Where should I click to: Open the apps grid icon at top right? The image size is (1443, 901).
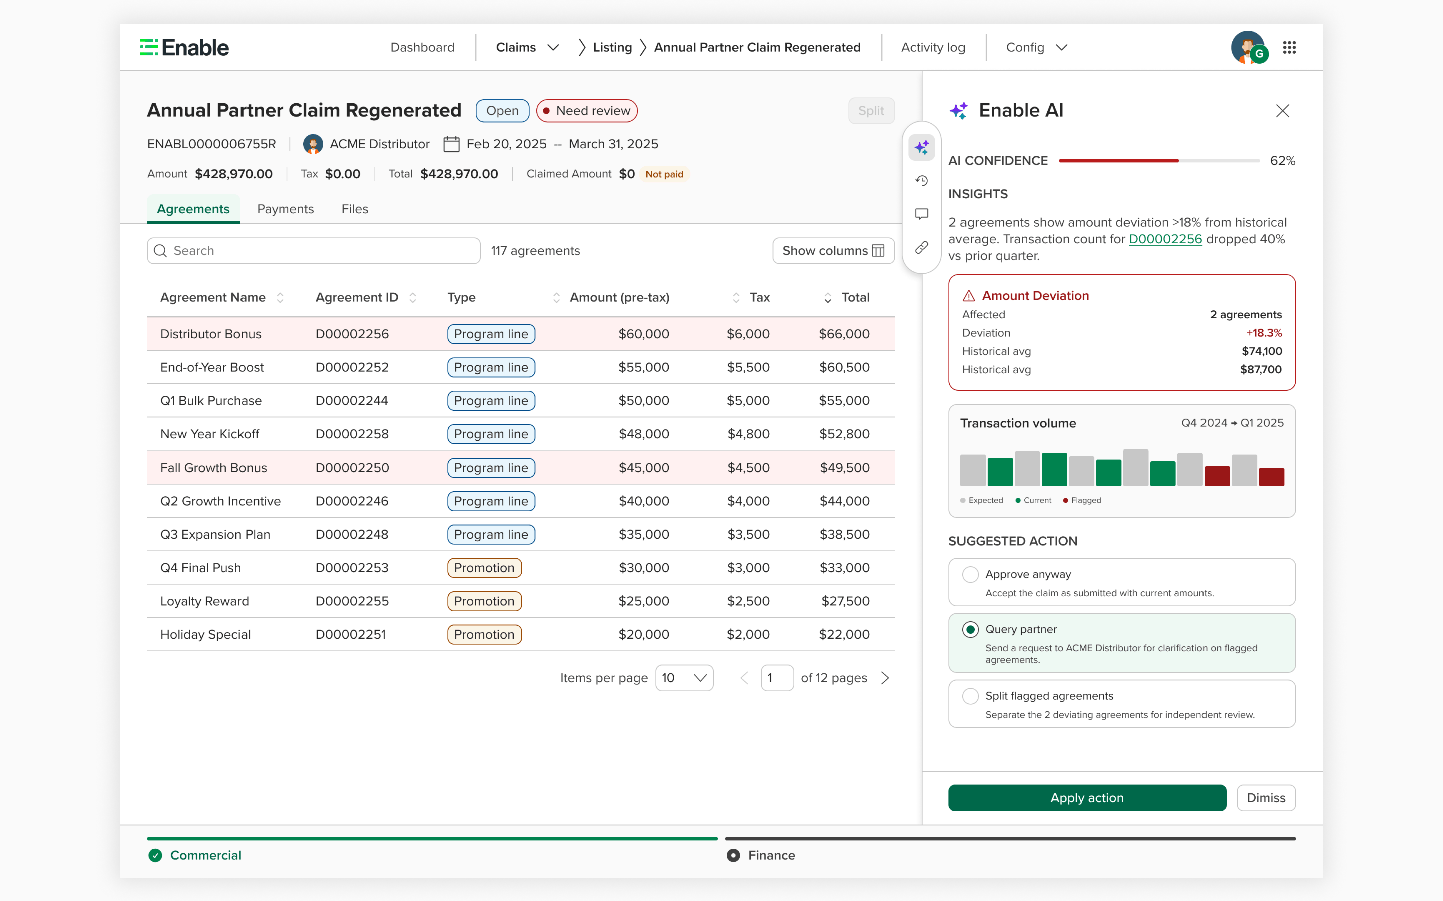pyautogui.click(x=1289, y=47)
